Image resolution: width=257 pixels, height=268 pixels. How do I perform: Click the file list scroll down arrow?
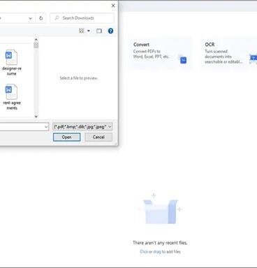36,116
